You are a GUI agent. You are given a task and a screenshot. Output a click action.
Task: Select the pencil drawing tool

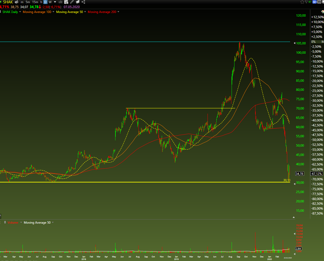tap(72, 2)
